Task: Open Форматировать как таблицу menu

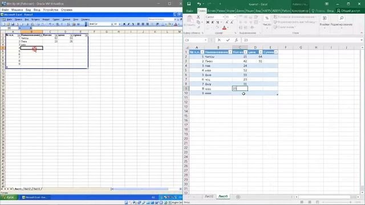Action: coord(295,22)
